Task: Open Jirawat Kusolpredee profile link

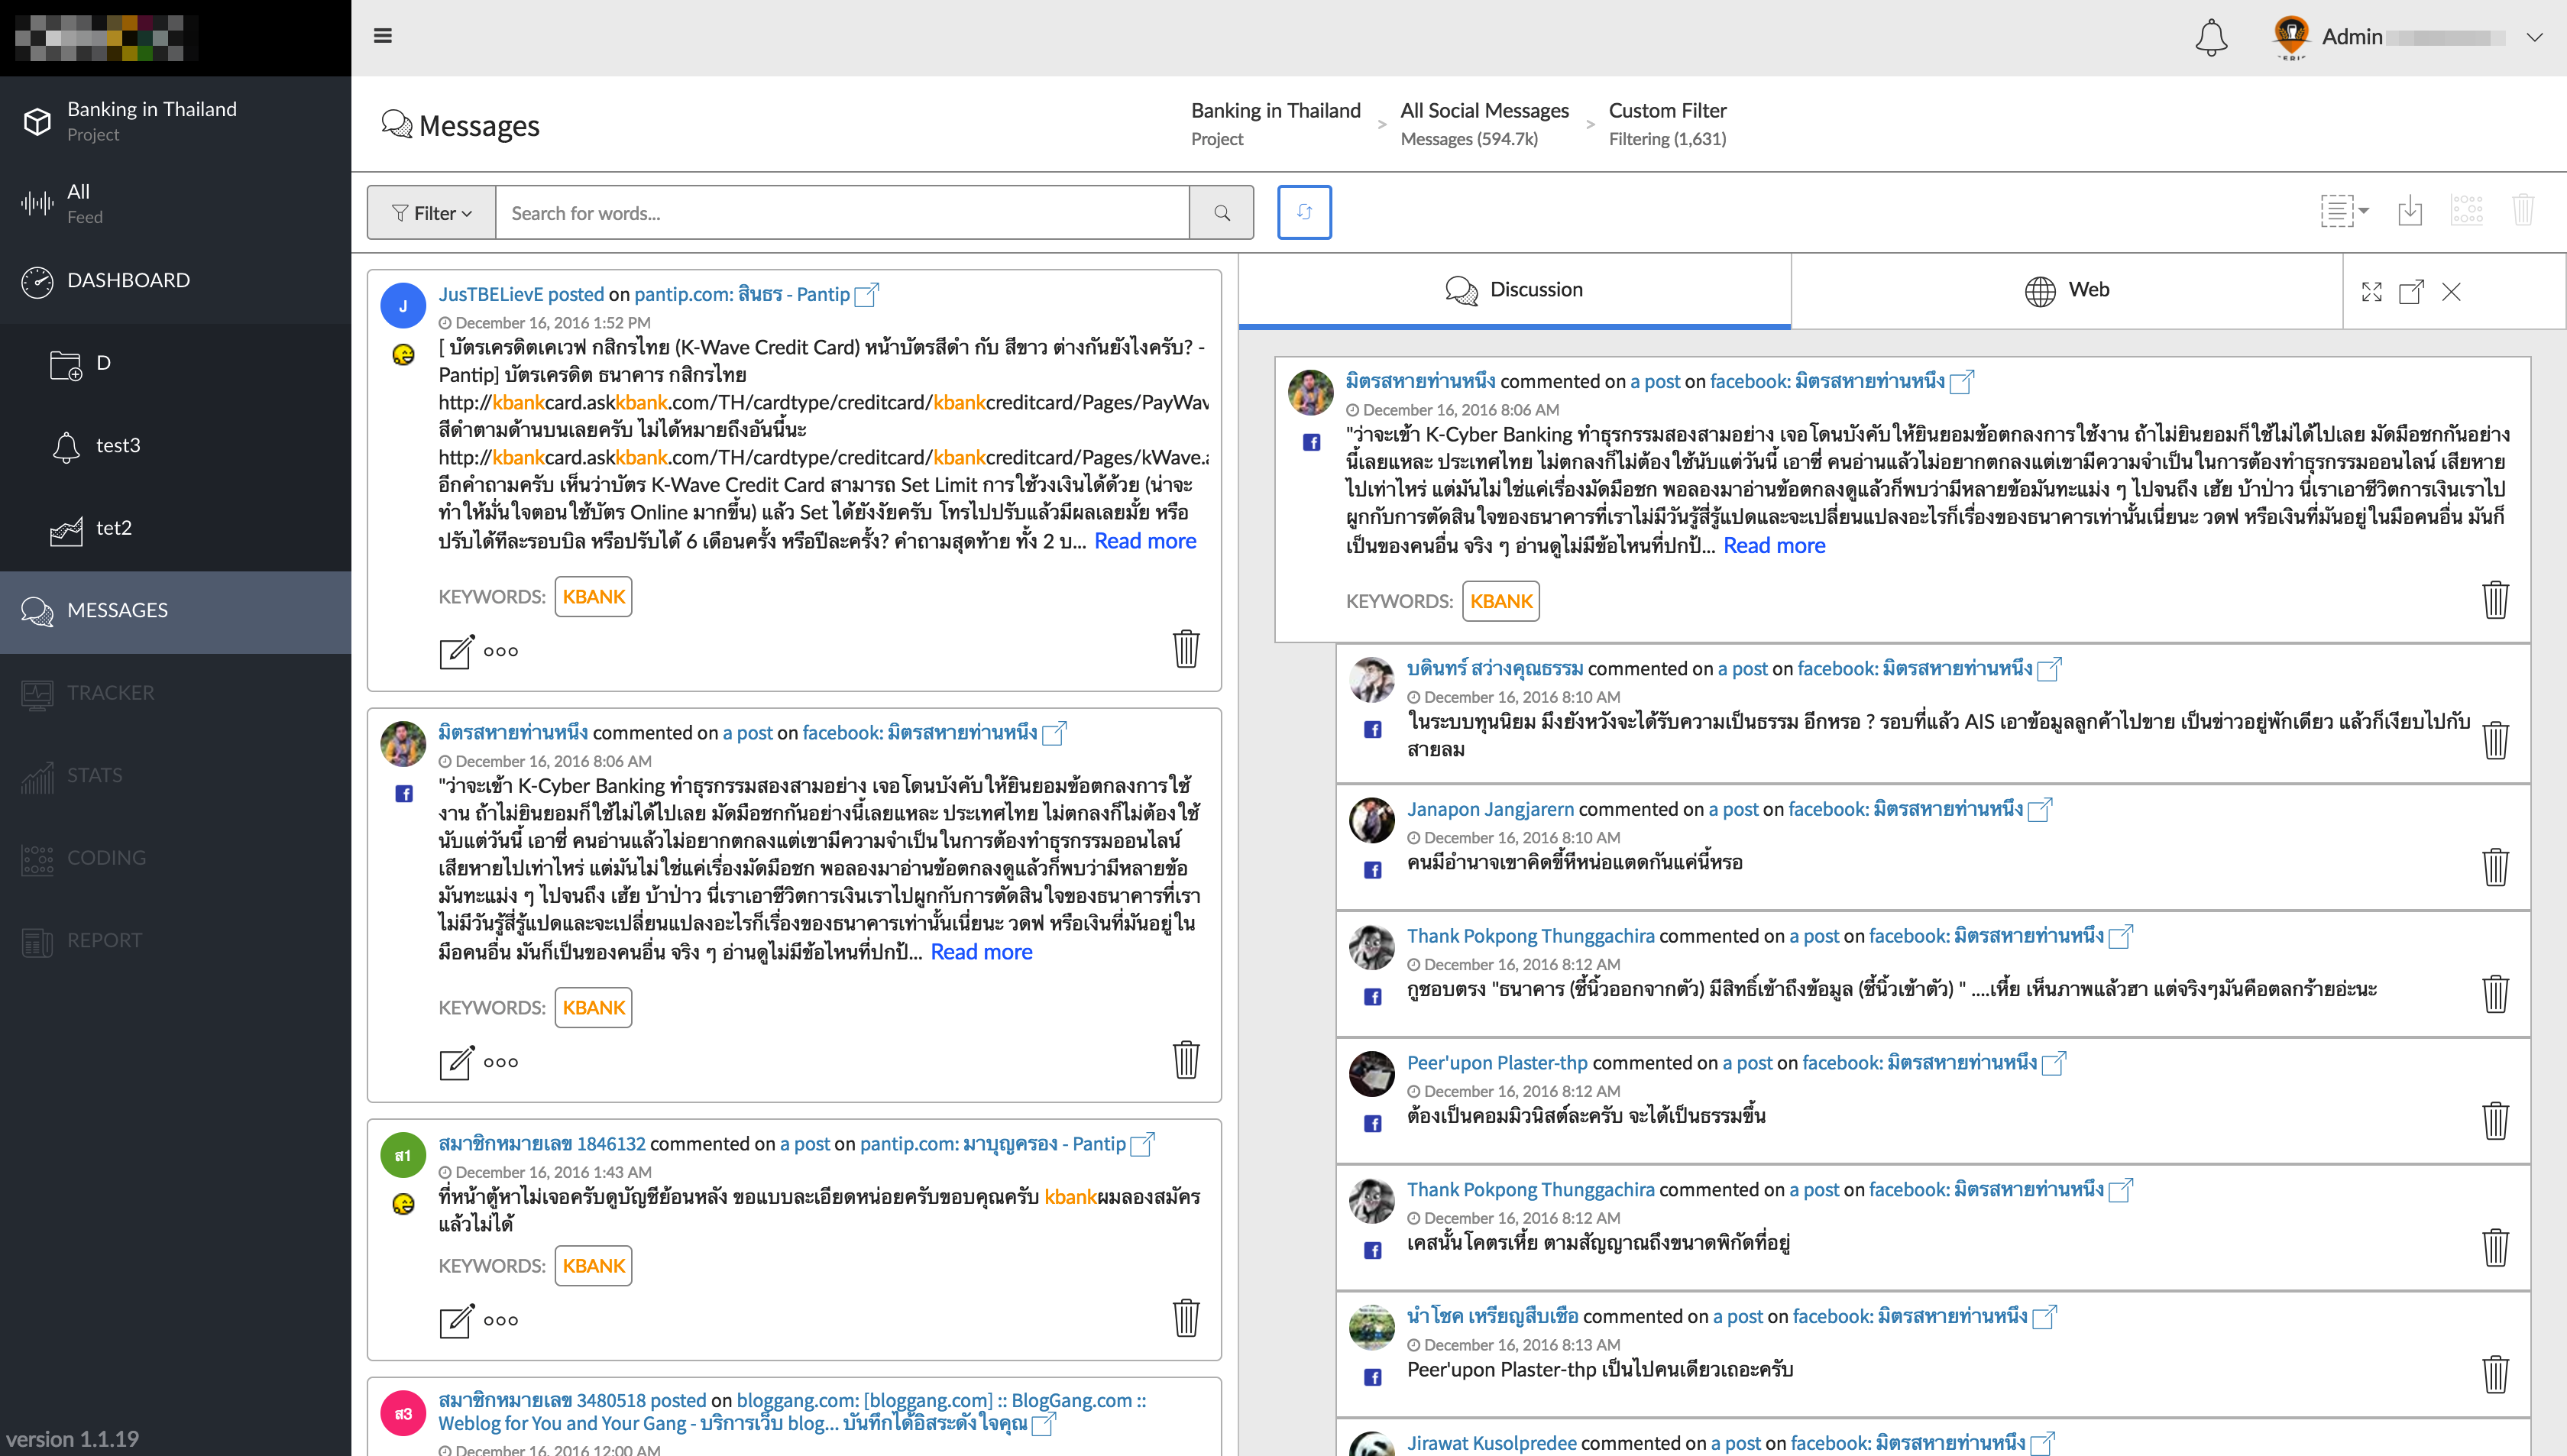Action: 1491,1443
